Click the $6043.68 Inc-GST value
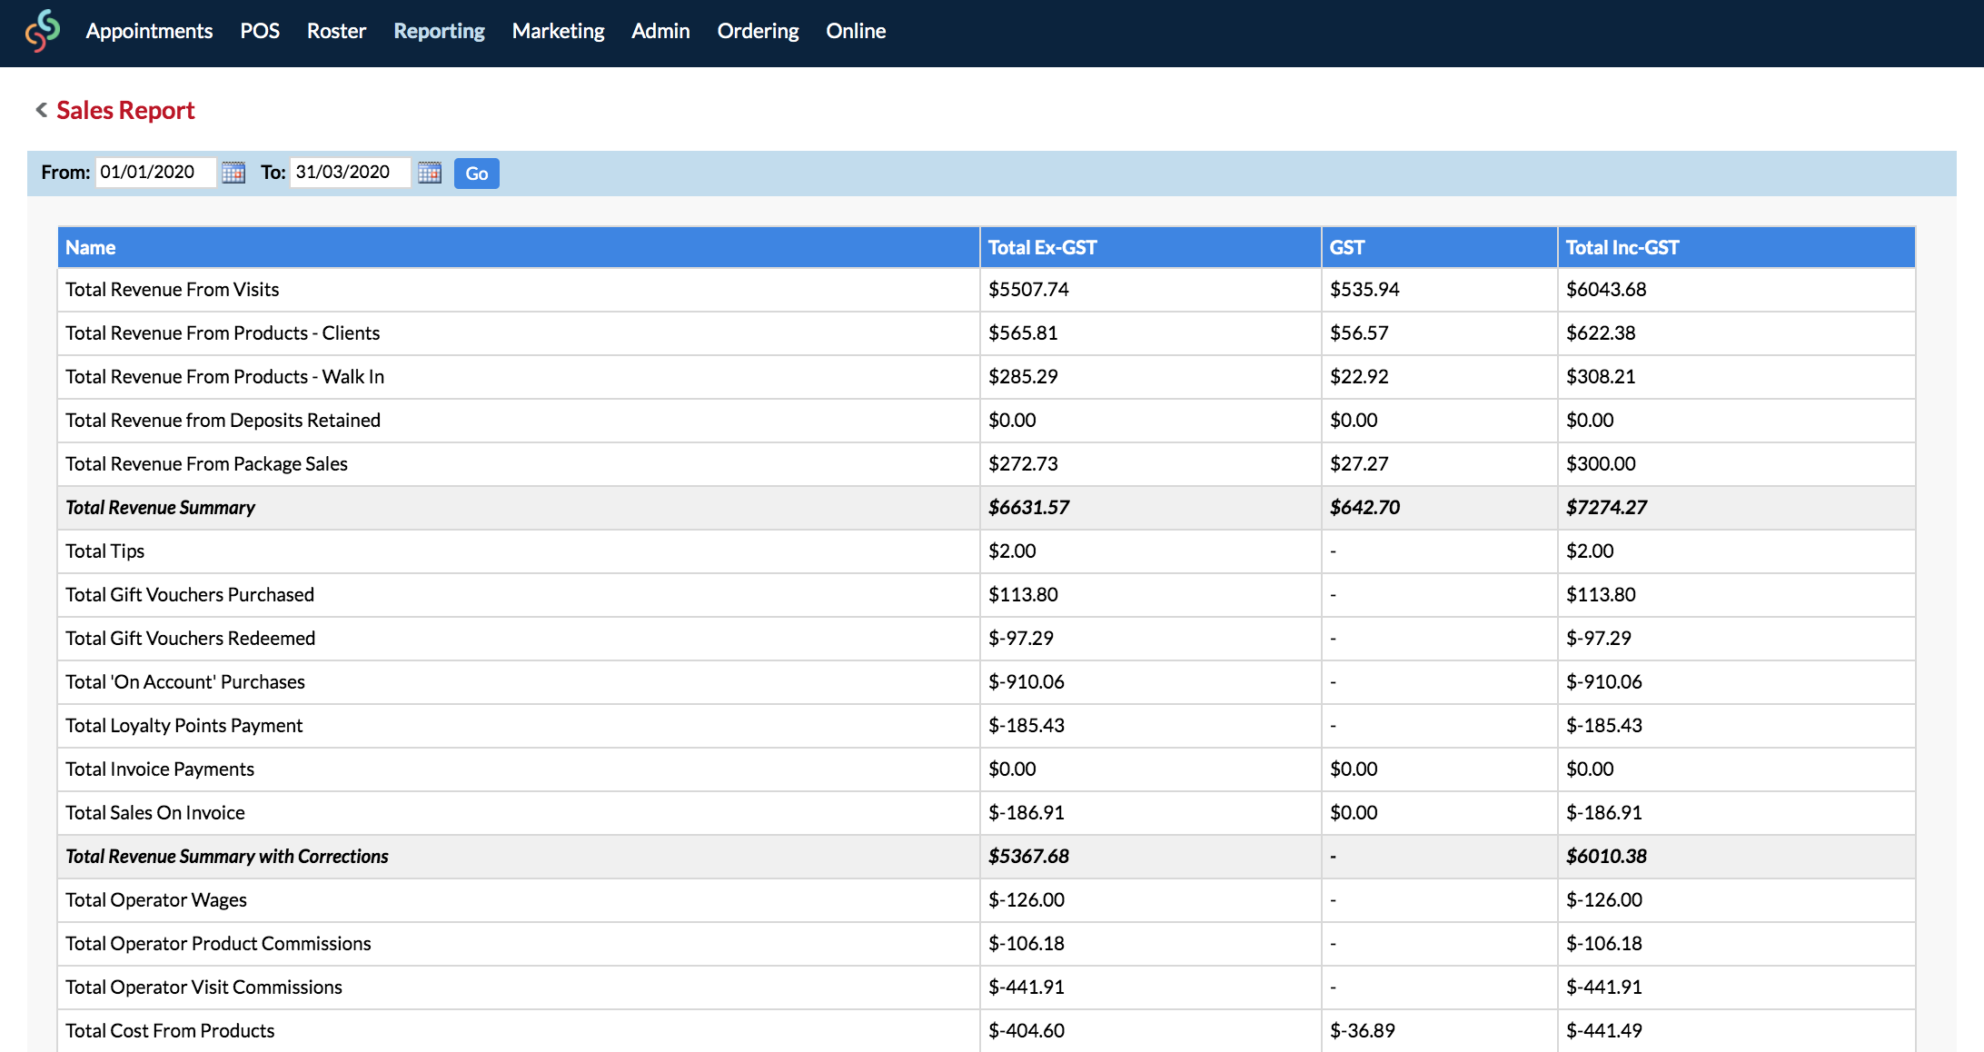This screenshot has height=1052, width=1984. click(x=1606, y=290)
